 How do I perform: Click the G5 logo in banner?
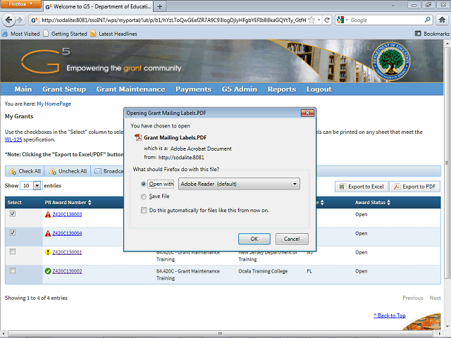pyautogui.click(x=45, y=61)
